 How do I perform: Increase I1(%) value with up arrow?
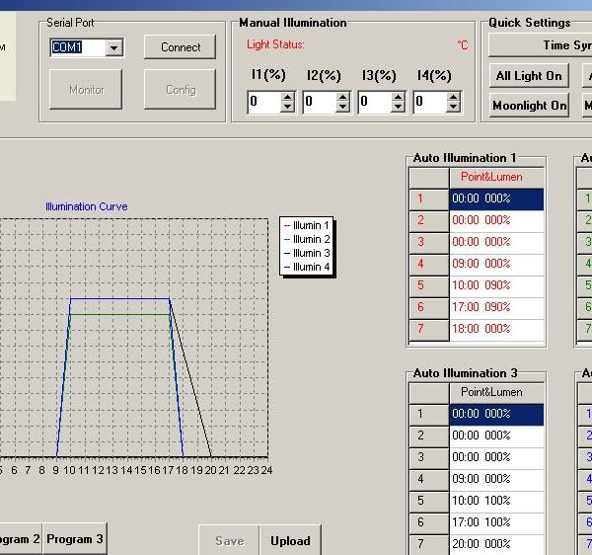[x=288, y=97]
